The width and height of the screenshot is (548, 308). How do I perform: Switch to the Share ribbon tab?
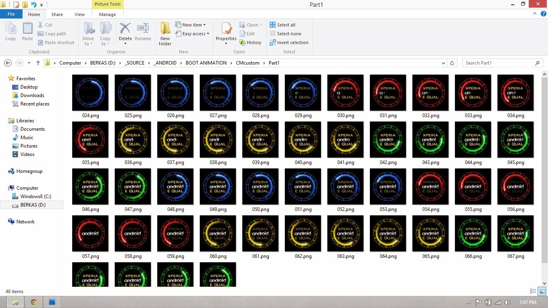coord(57,14)
